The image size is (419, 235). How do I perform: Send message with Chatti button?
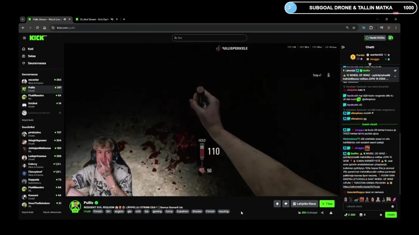tap(391, 215)
